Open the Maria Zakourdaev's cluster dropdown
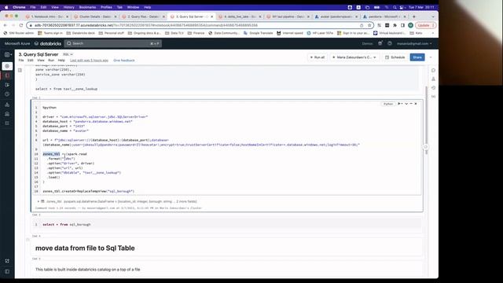The width and height of the screenshot is (503, 283). coord(354,57)
